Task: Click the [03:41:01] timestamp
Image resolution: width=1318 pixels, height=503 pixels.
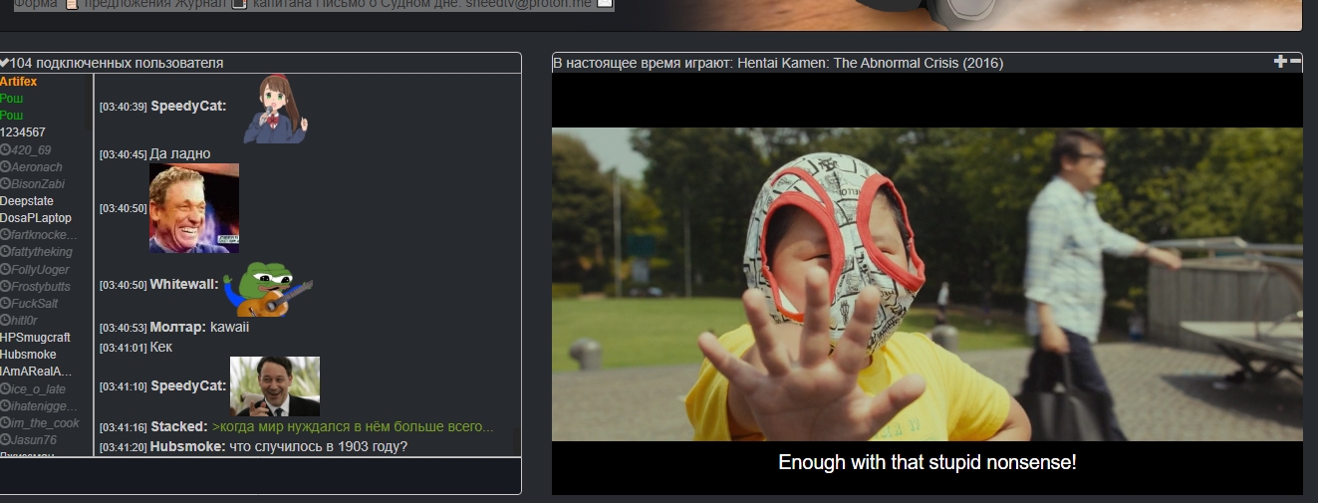Action: coord(124,348)
